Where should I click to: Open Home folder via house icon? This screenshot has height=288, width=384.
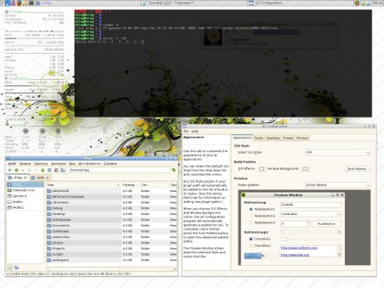pos(56,170)
